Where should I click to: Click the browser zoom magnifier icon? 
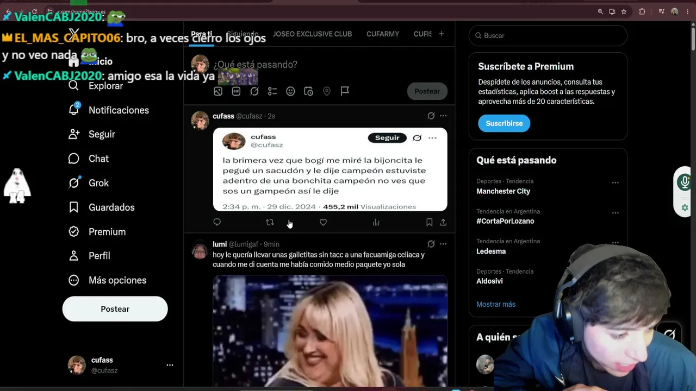(600, 11)
